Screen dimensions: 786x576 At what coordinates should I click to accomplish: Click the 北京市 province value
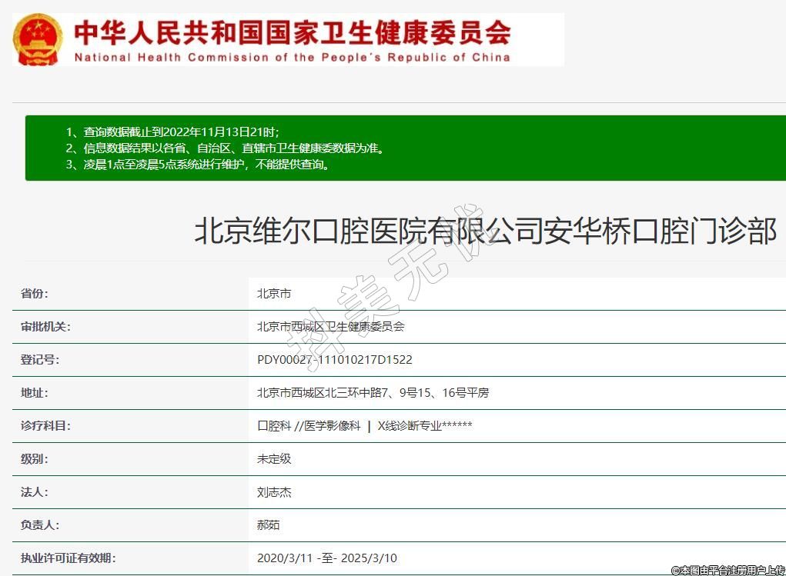pos(274,294)
